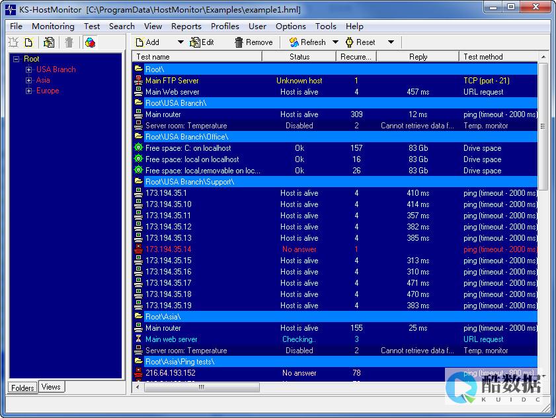Open the File menu
The width and height of the screenshot is (556, 418).
pyautogui.click(x=16, y=26)
